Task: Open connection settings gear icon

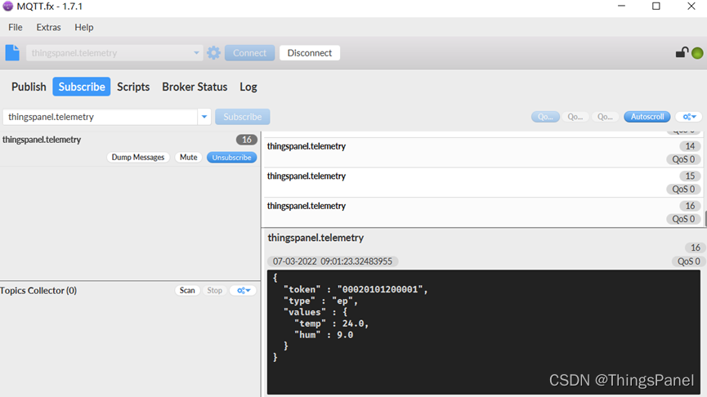Action: (213, 53)
